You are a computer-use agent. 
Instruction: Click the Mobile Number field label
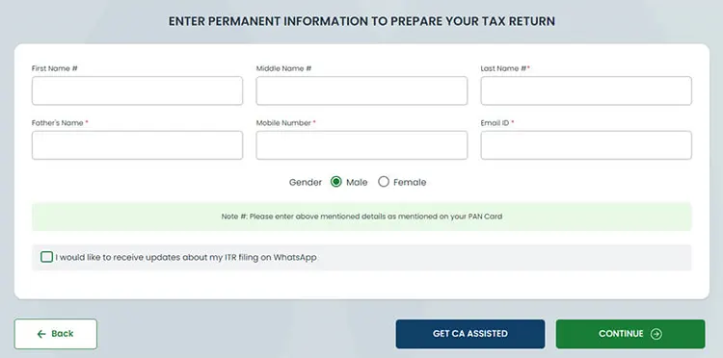[283, 123]
